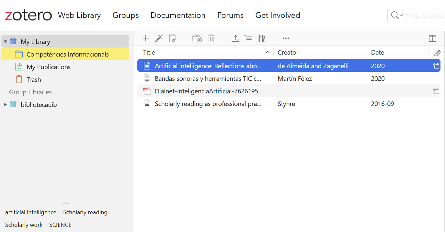Filter by the artificial intelligence tag
This screenshot has width=445, height=232.
[31, 212]
